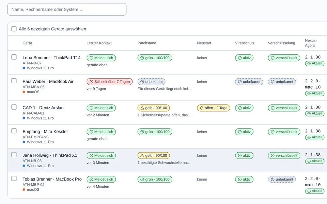Click the 'Virenschutz' column header
The height and width of the screenshot is (204, 327).
coord(245,43)
